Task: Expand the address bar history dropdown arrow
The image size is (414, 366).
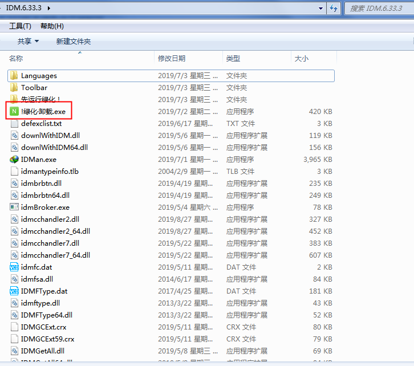Action: coord(320,9)
